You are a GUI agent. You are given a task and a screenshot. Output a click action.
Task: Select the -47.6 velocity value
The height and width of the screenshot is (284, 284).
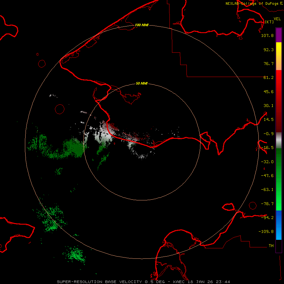(267, 176)
